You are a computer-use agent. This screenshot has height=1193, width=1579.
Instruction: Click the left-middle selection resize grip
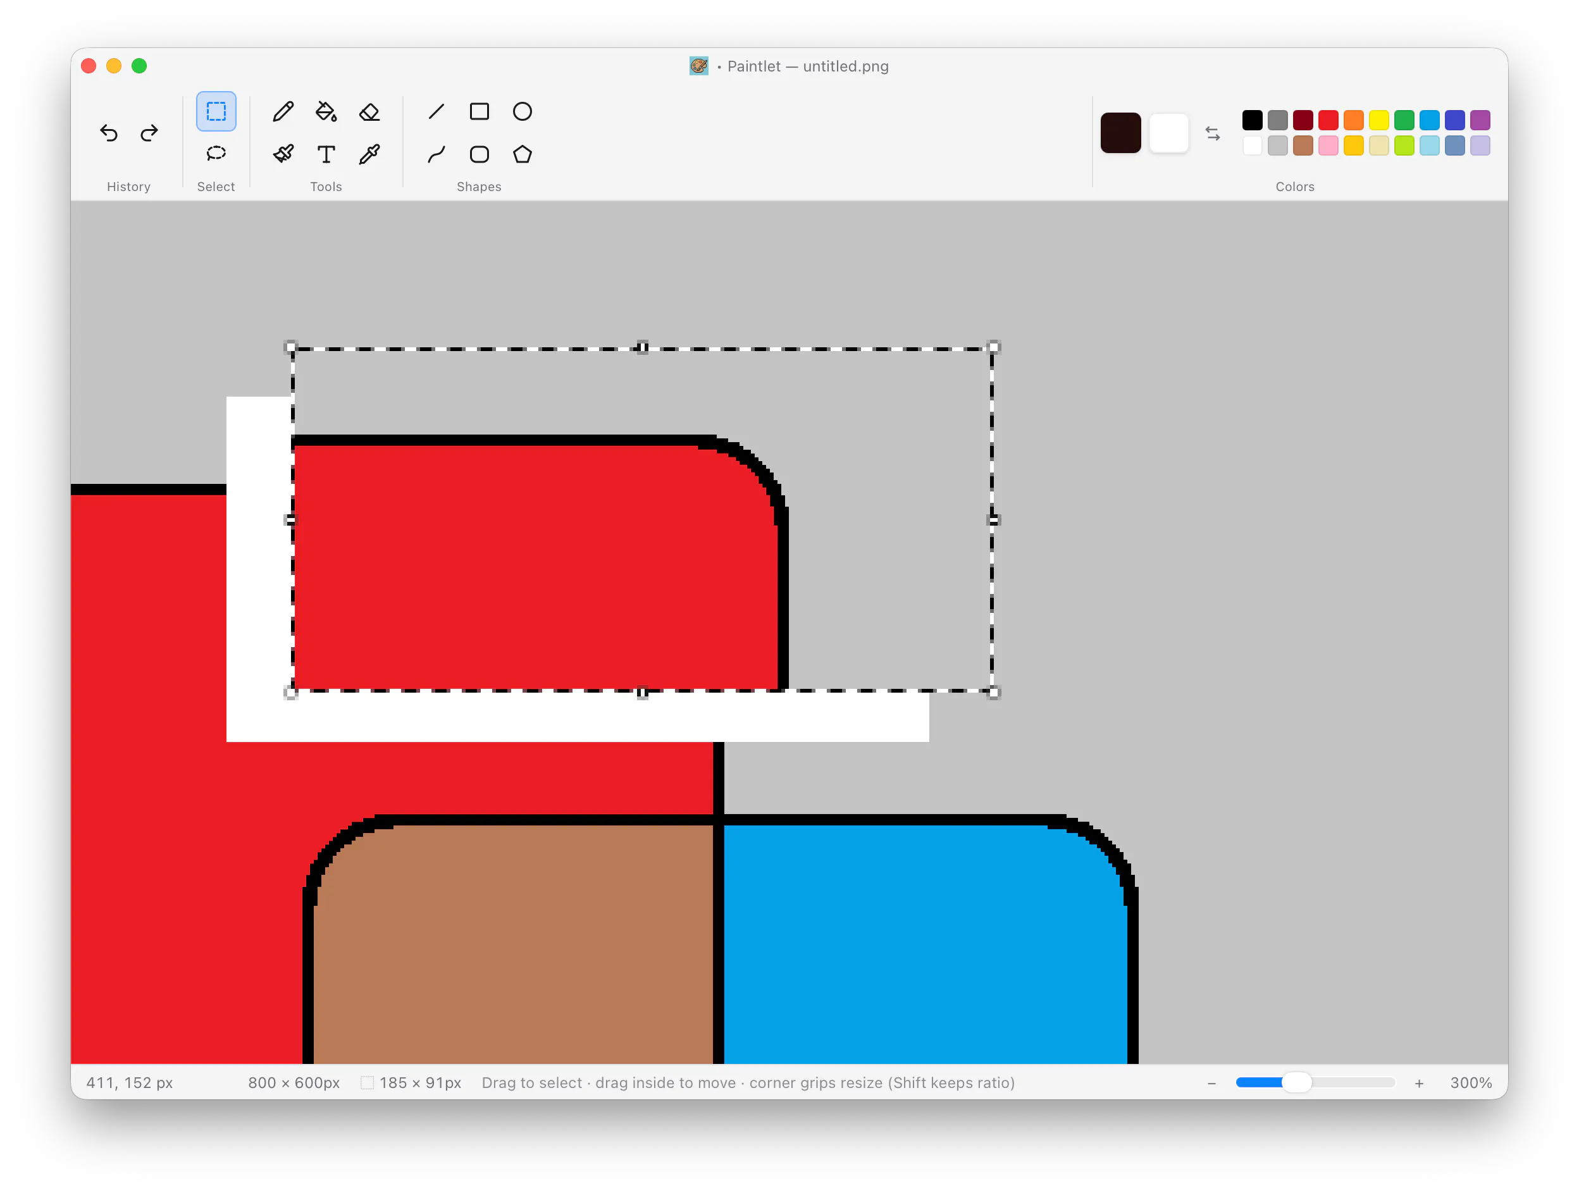point(290,520)
